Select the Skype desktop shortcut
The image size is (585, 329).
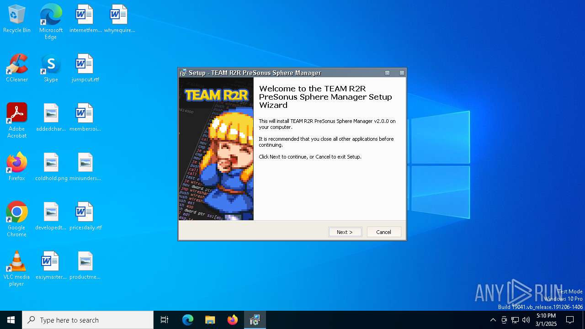point(51,69)
